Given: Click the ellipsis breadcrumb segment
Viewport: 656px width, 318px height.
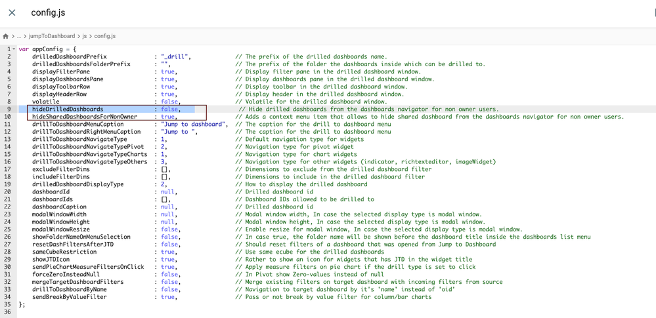Looking at the screenshot, I should (19, 36).
